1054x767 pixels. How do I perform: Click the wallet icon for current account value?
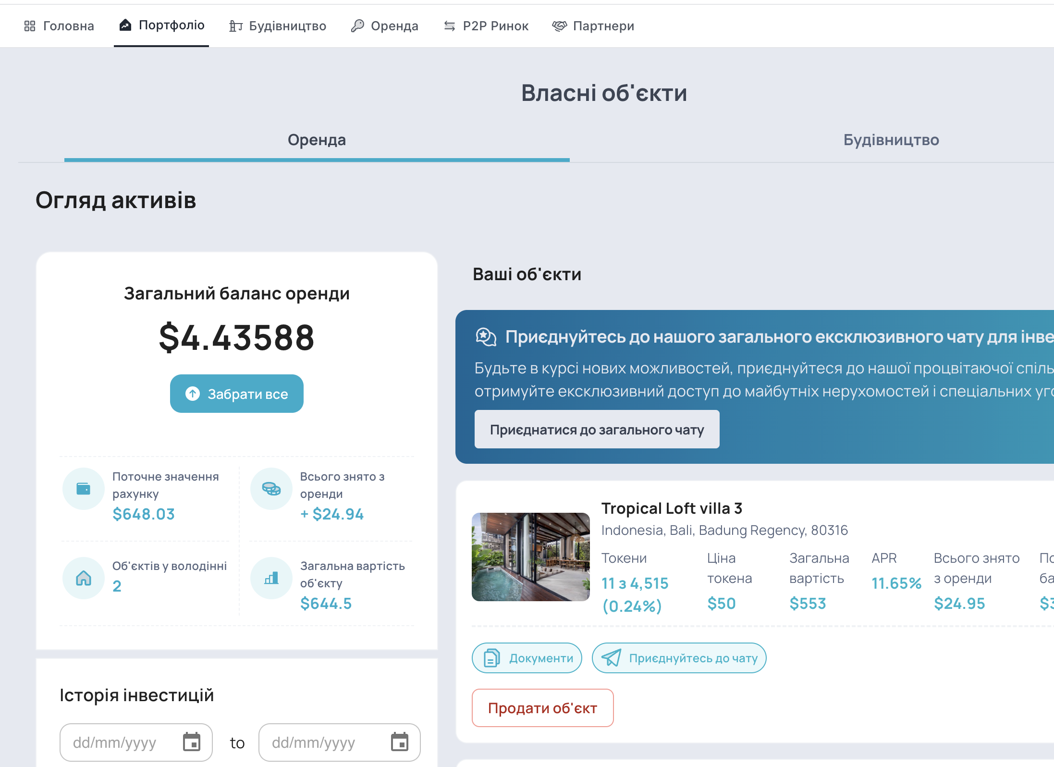pos(84,489)
